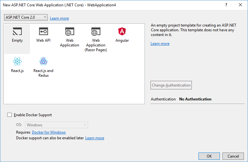Confirm with the OK button
Viewport: 248px width, 162px height.
pyautogui.click(x=209, y=156)
